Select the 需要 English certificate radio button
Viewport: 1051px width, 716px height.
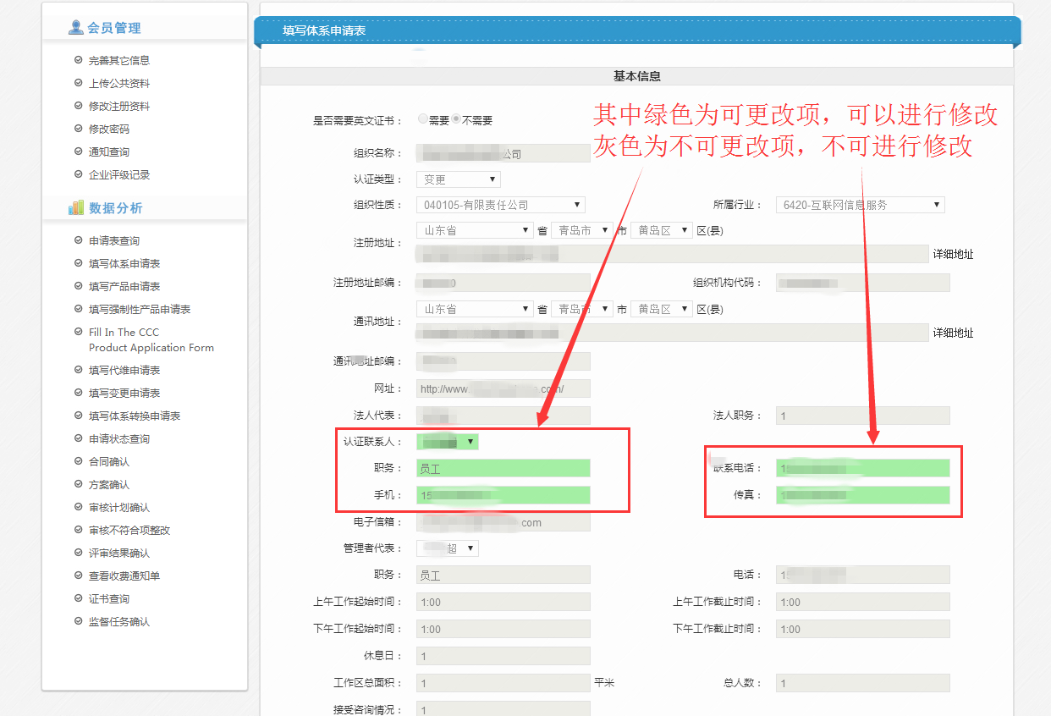(423, 119)
